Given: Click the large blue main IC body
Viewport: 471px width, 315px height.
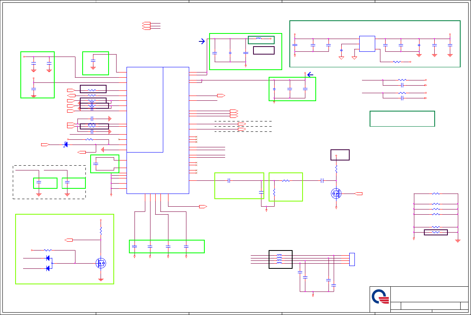Looking at the screenshot, I should coord(158,130).
